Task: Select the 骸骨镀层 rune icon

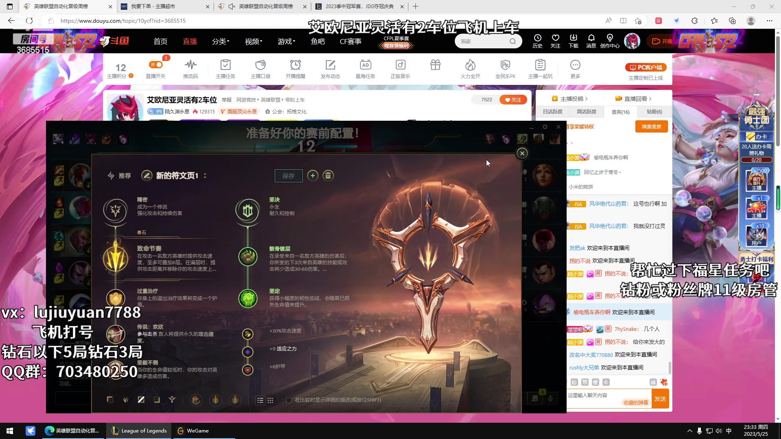Action: 248,257
